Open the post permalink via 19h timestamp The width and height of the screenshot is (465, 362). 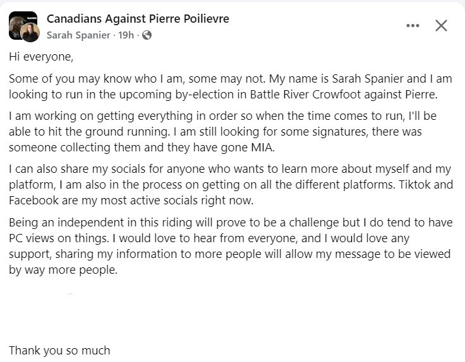126,35
